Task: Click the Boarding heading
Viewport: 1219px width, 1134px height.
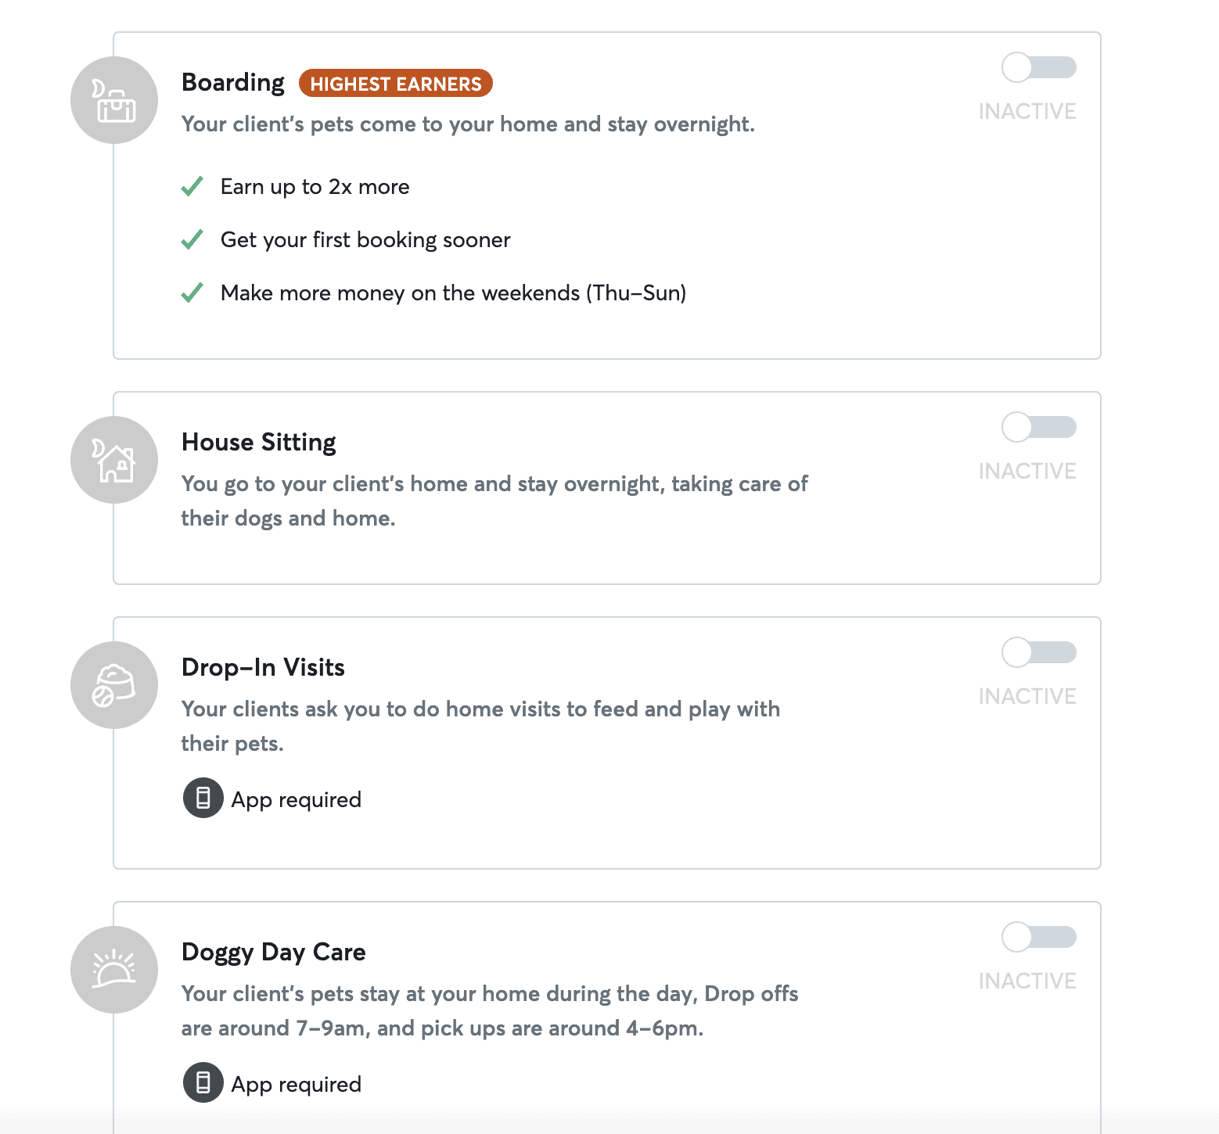Action: point(233,82)
